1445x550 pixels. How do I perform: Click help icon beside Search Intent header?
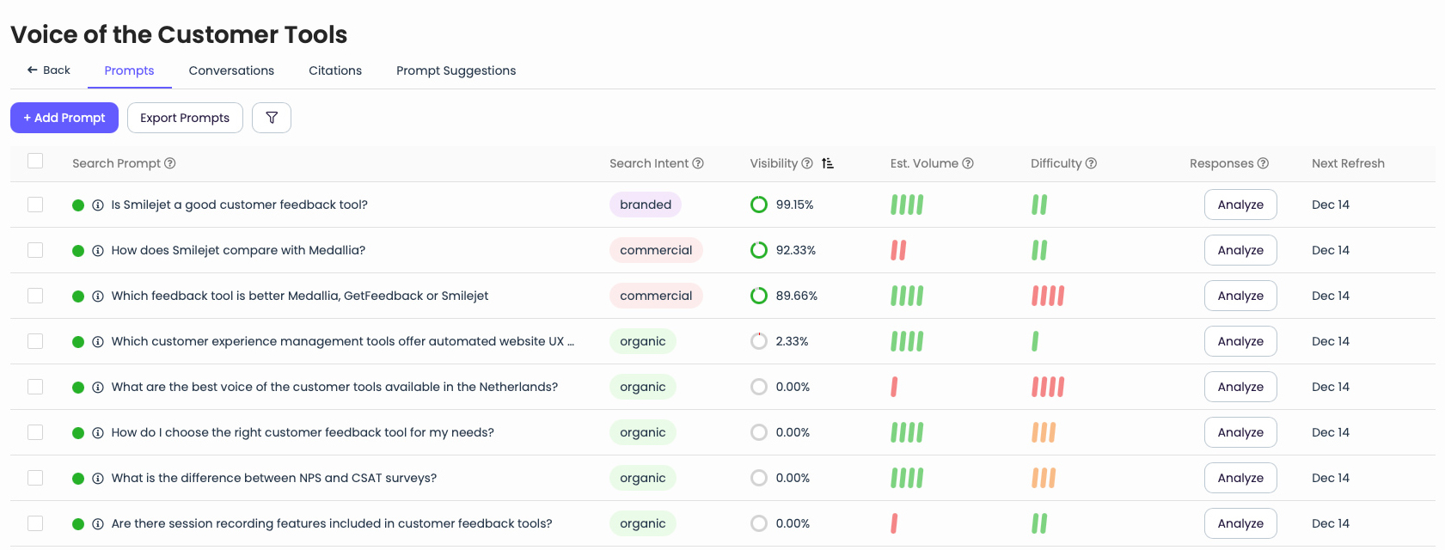698,163
